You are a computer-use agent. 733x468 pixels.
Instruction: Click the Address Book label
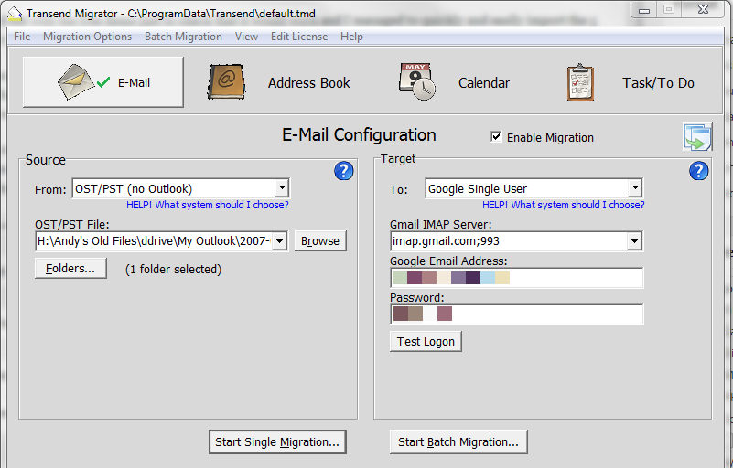click(x=309, y=82)
